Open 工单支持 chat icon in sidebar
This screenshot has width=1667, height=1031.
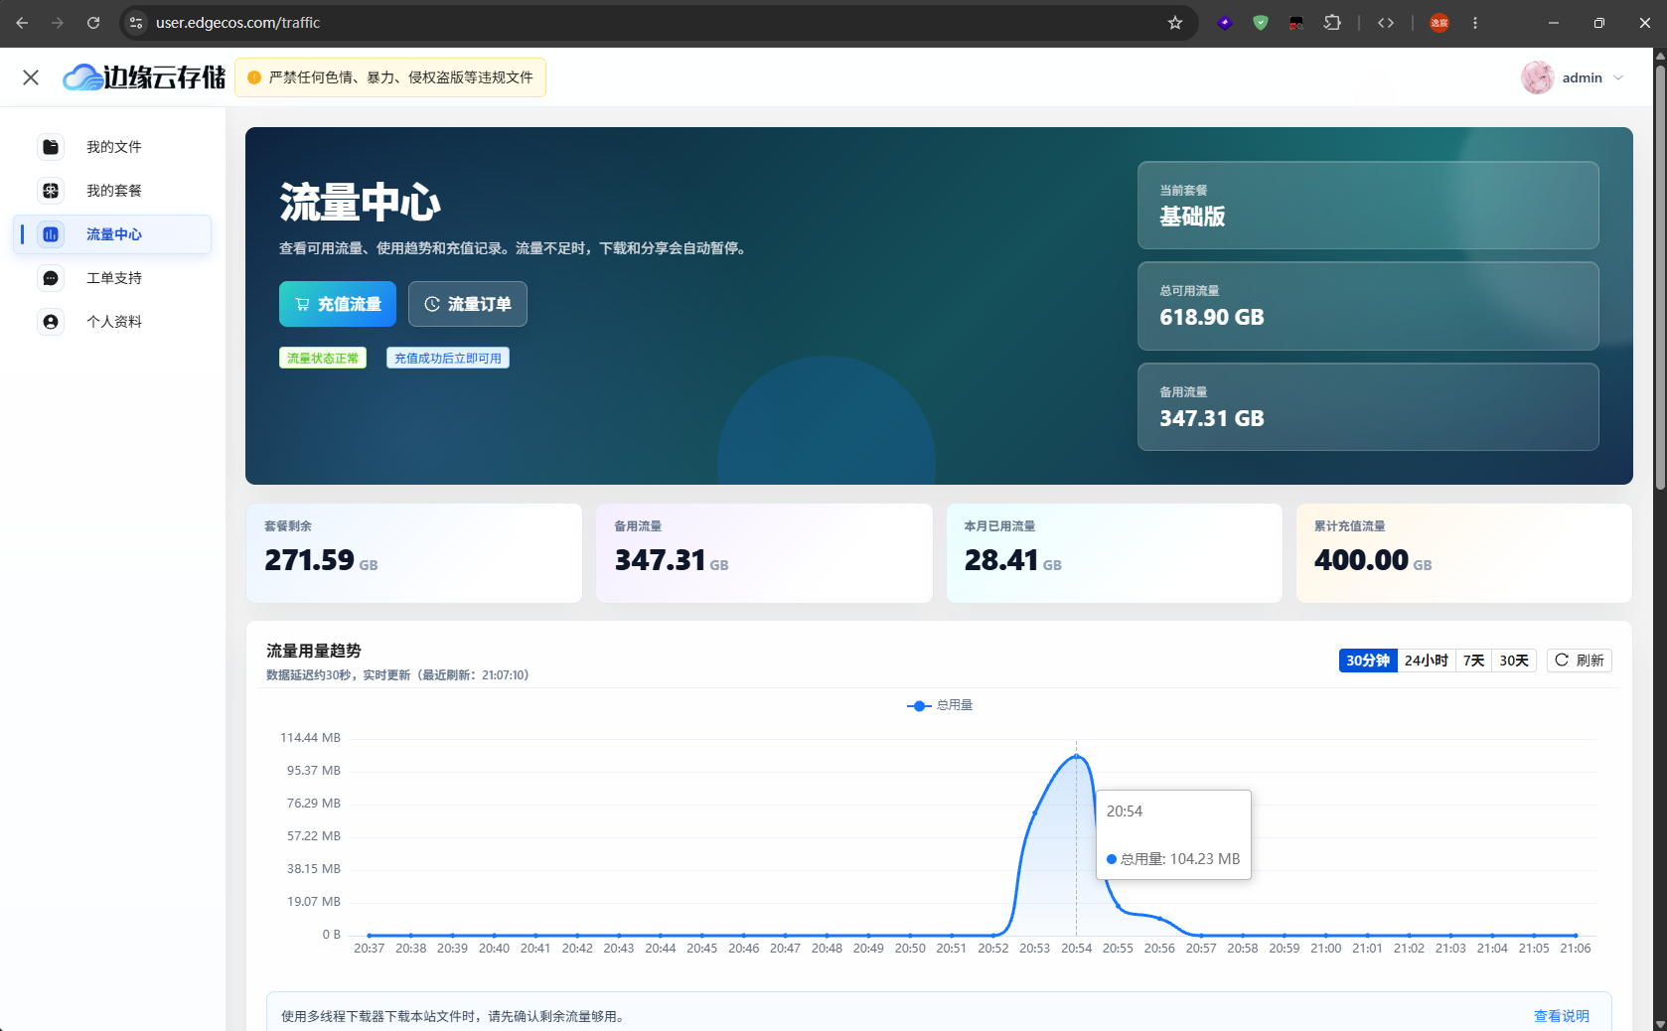[x=51, y=278]
